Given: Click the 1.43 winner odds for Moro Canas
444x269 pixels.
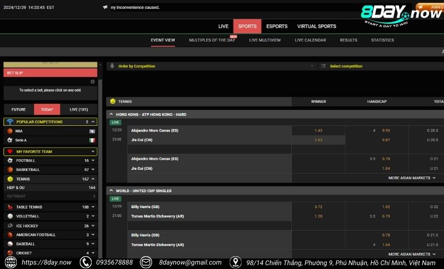Looking at the screenshot, I should click(319, 130).
